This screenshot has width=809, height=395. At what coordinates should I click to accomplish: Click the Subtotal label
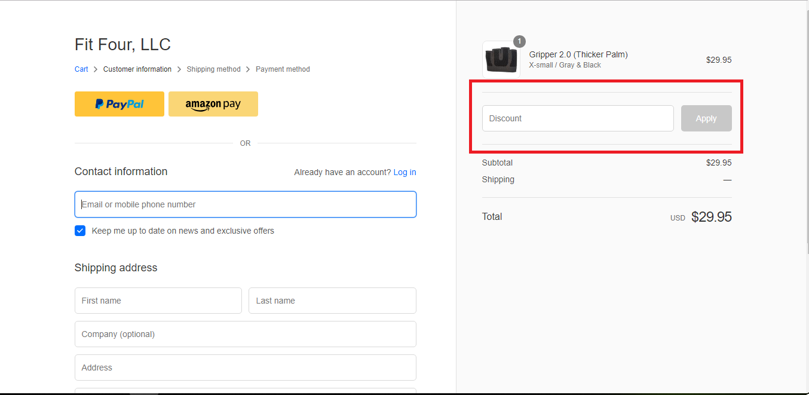pyautogui.click(x=497, y=163)
